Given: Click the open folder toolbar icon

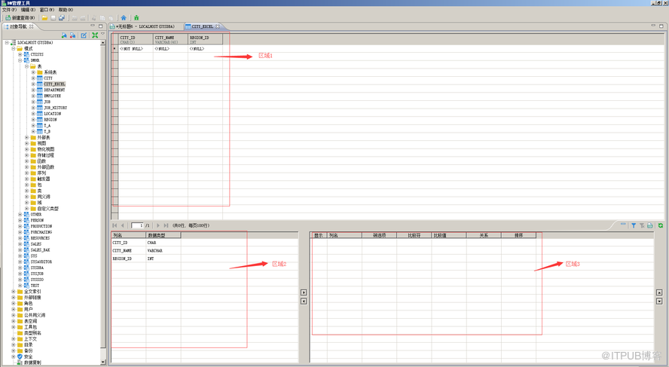Looking at the screenshot, I should click(x=44, y=17).
